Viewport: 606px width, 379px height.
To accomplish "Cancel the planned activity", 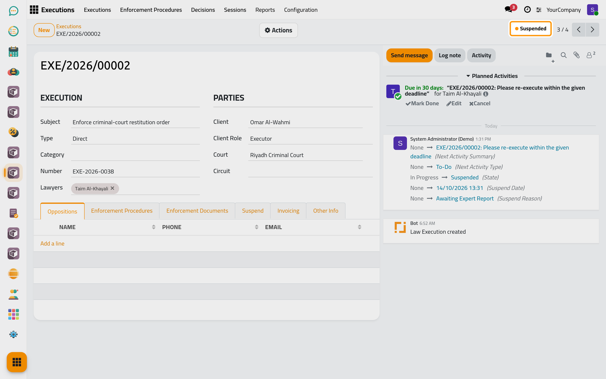I will point(479,103).
